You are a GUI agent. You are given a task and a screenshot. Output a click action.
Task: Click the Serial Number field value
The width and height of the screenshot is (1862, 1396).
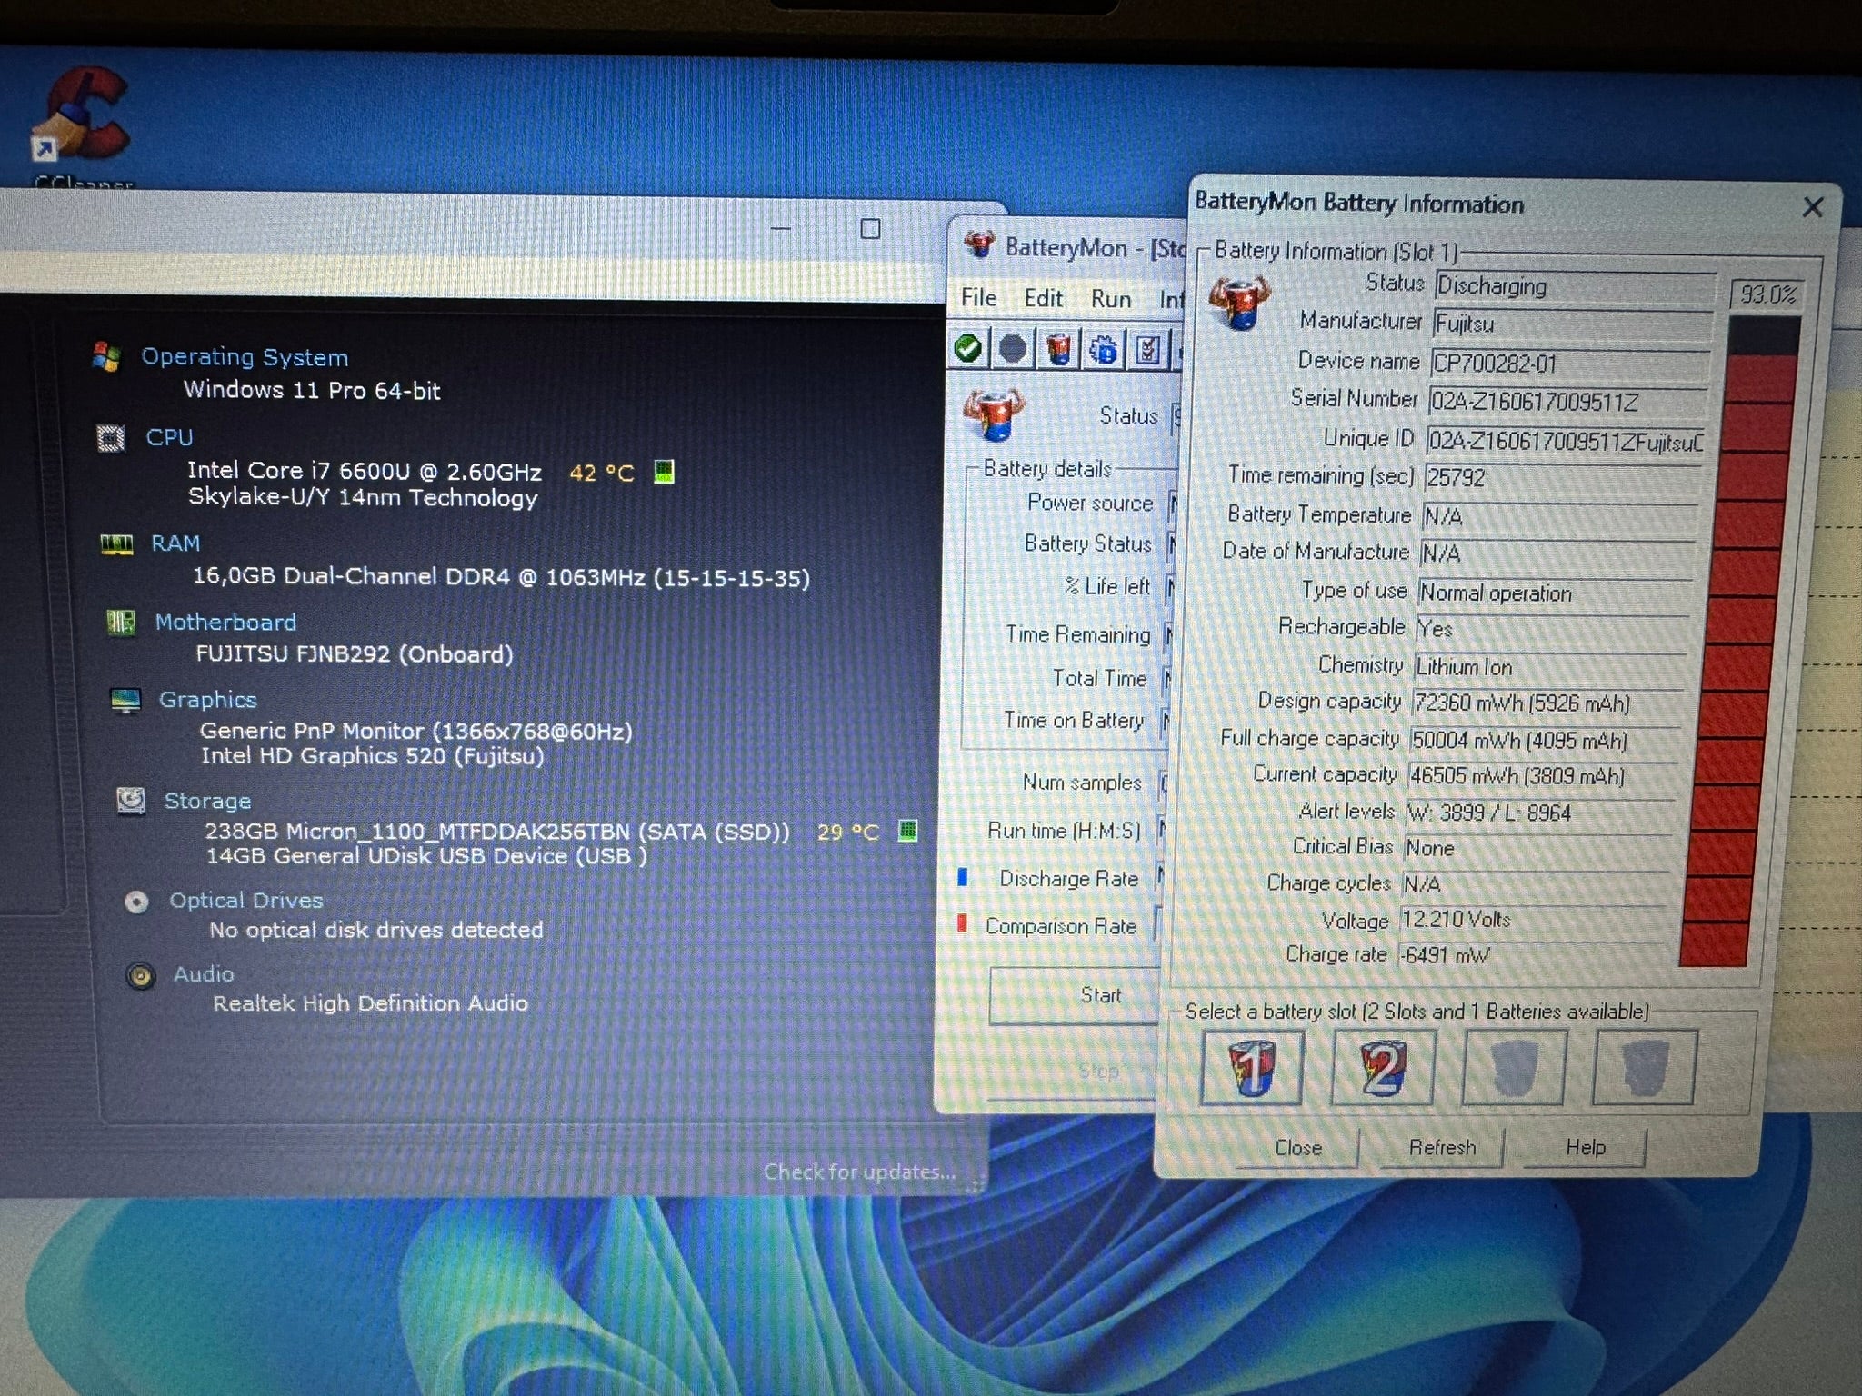click(1568, 401)
